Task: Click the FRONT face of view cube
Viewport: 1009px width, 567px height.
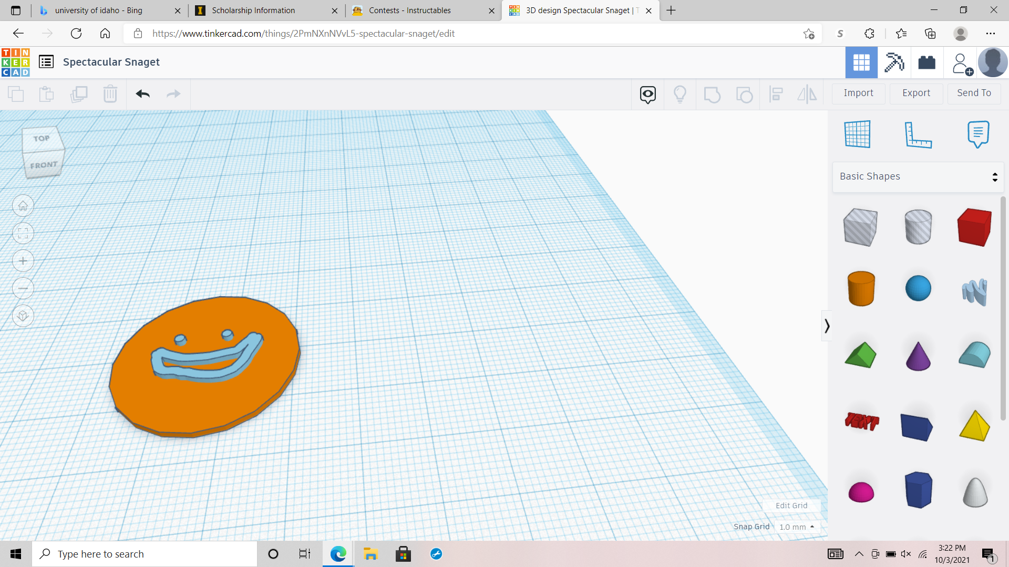Action: point(44,165)
